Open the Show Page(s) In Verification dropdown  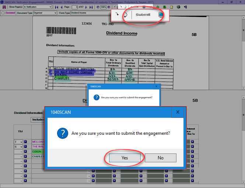pyautogui.click(x=51, y=7)
